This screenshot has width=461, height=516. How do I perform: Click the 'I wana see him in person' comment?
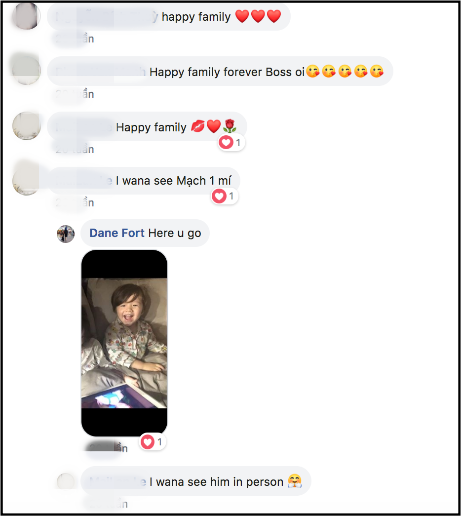pos(196,481)
